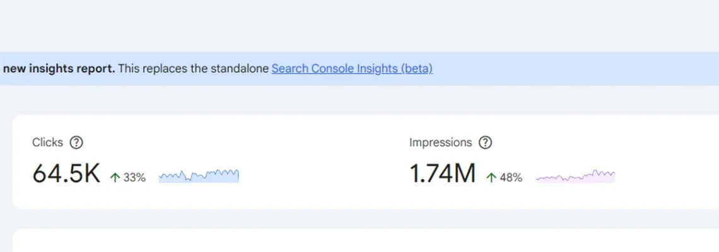Click gray page background below the banner
Viewport: 719px width, 252px height.
click(x=359, y=100)
